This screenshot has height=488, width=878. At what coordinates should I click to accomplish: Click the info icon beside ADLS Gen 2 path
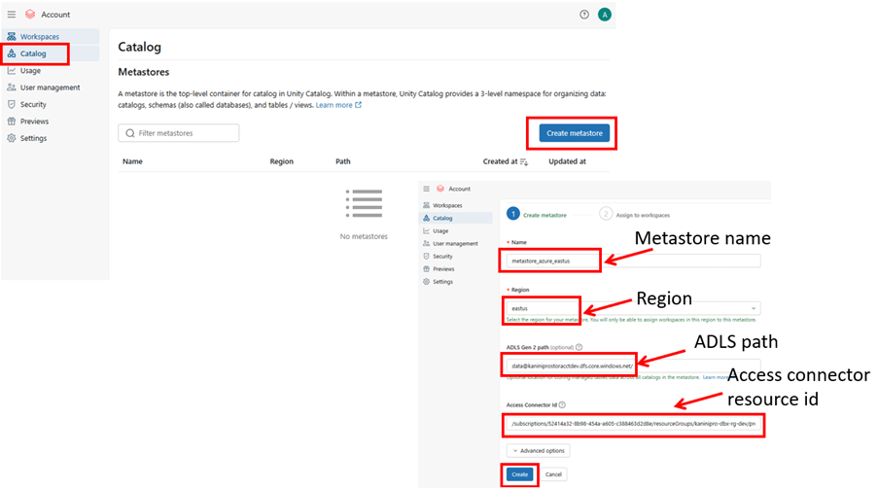pyautogui.click(x=579, y=347)
